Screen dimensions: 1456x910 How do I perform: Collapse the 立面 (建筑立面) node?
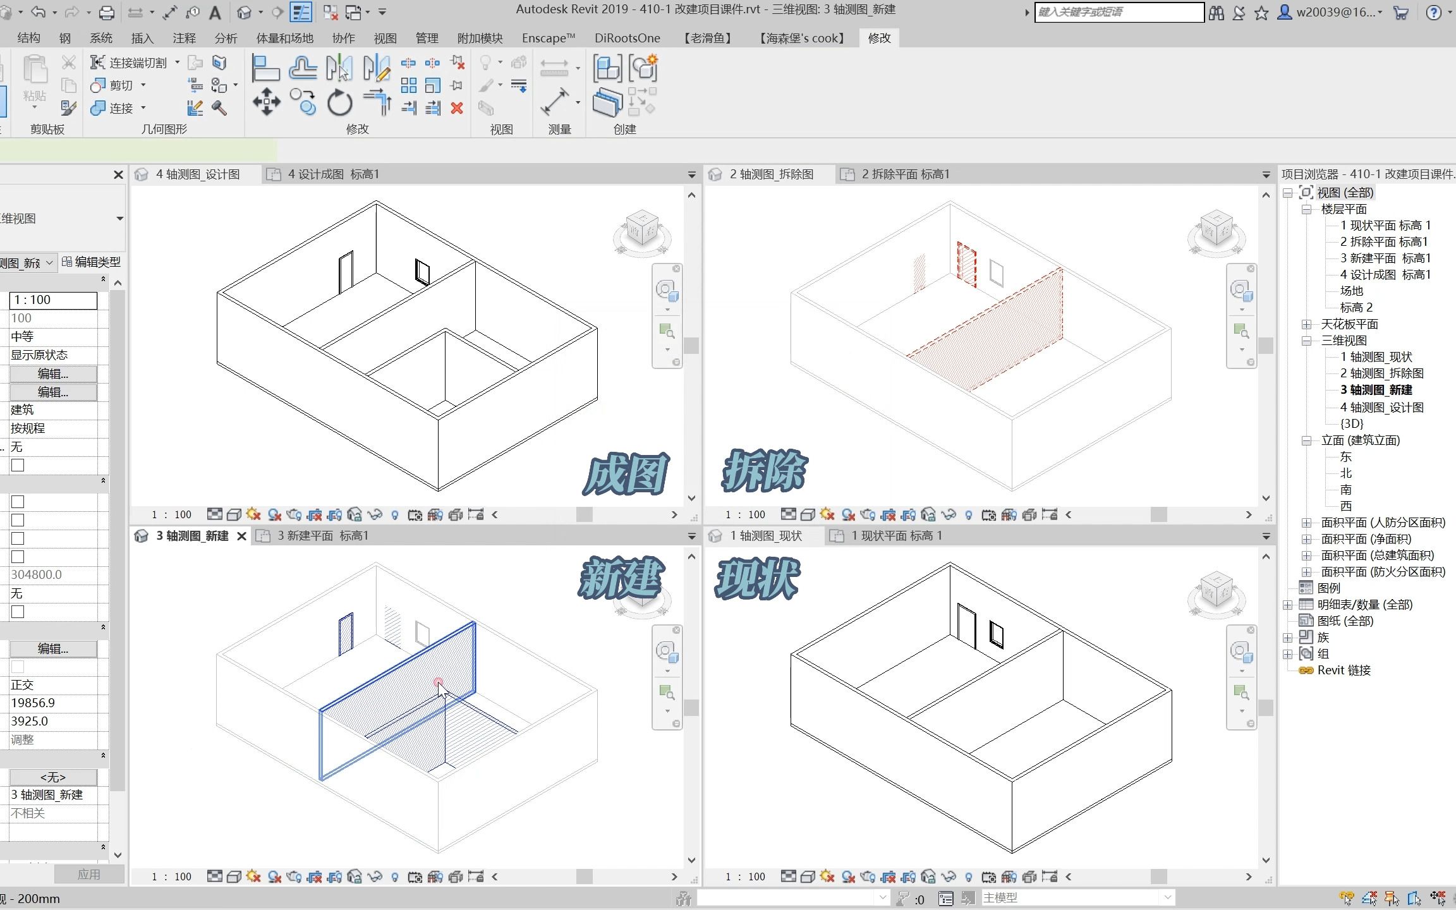coord(1306,440)
